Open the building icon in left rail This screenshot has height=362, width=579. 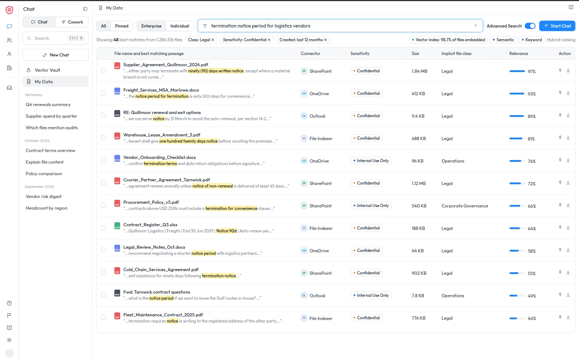pyautogui.click(x=9, y=68)
